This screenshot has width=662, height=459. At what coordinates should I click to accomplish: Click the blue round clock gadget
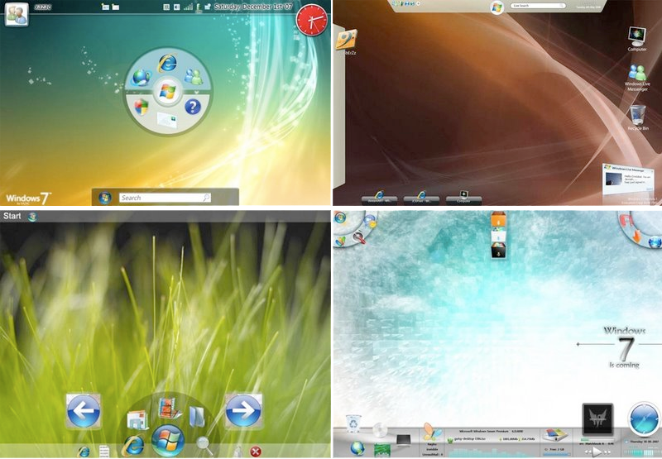click(645, 419)
